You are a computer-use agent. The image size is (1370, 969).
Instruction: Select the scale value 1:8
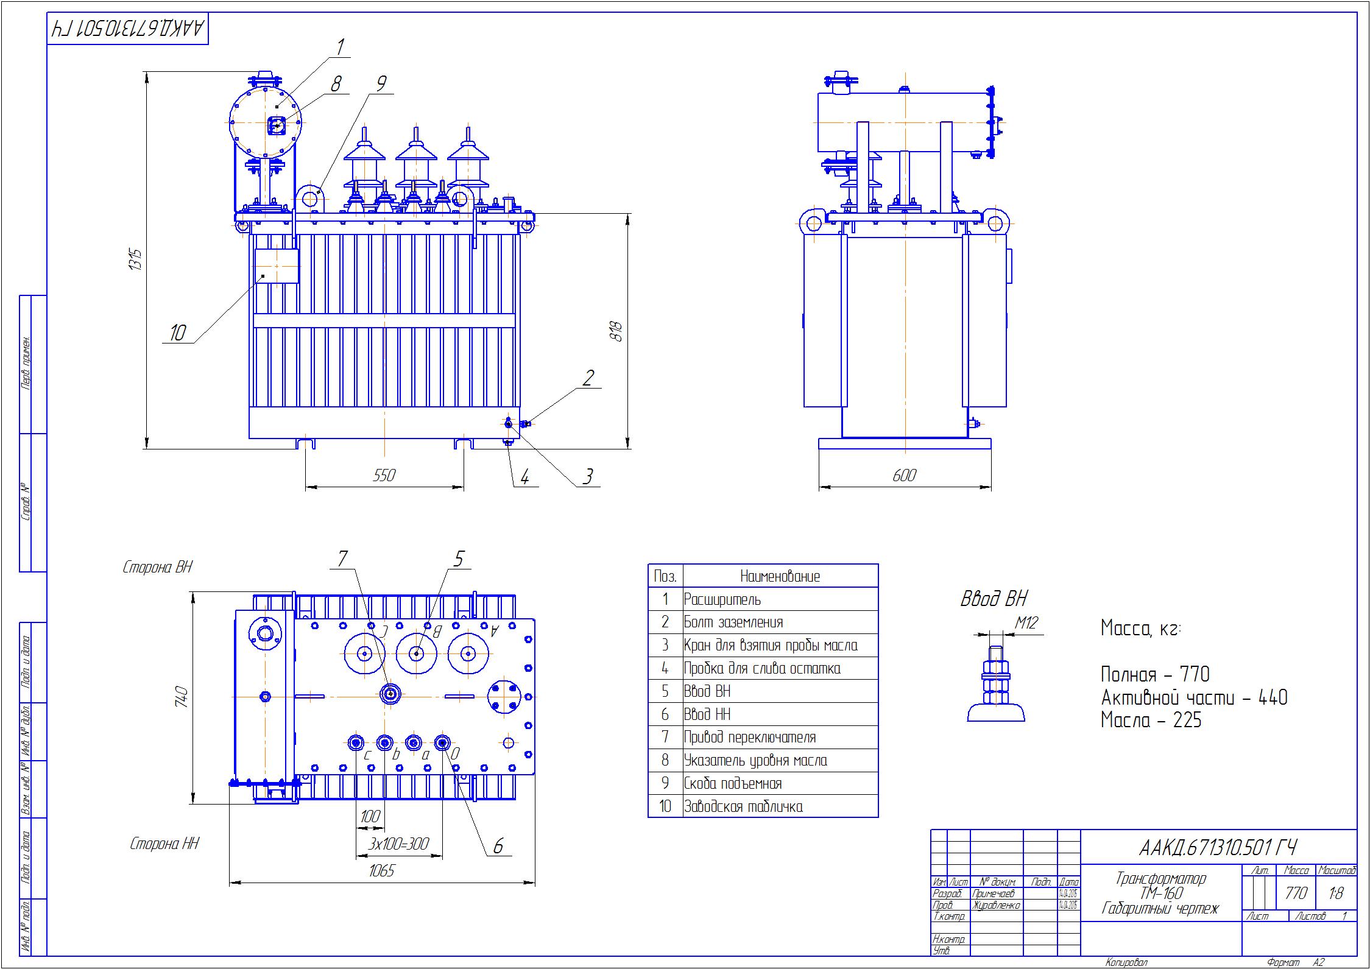pos(1336,893)
